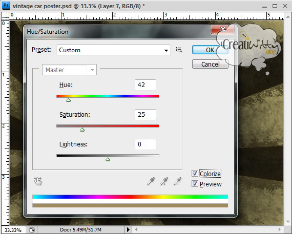Expand the Preset Custom dropdown
The image size is (292, 234).
(113, 50)
